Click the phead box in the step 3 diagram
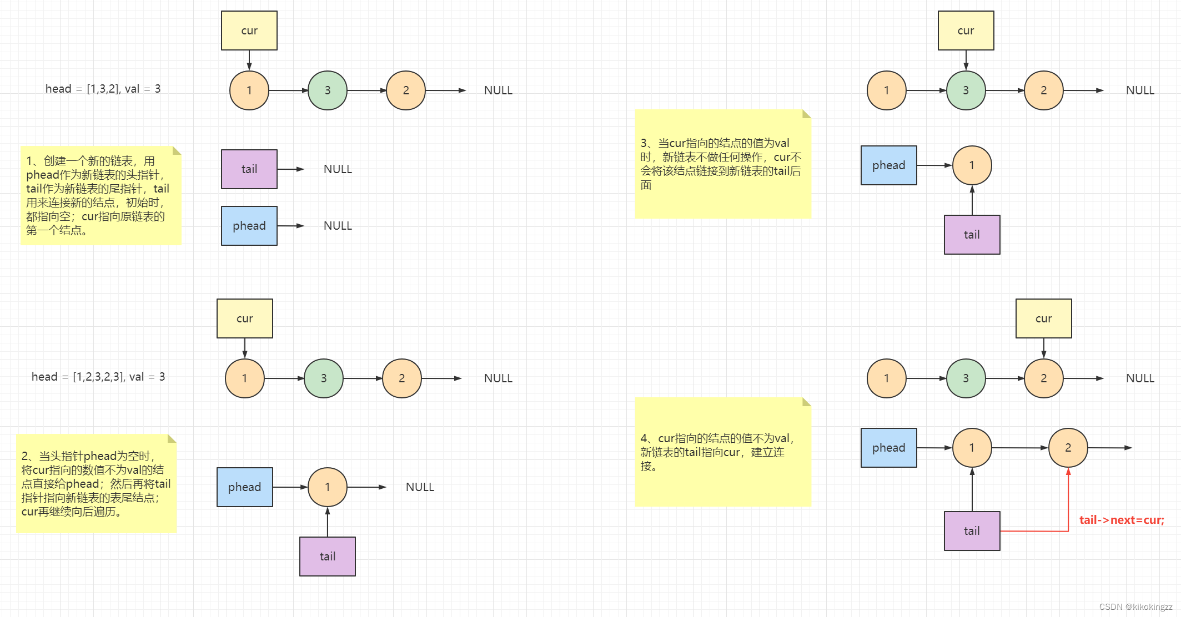Image resolution: width=1181 pixels, height=617 pixels. click(888, 165)
